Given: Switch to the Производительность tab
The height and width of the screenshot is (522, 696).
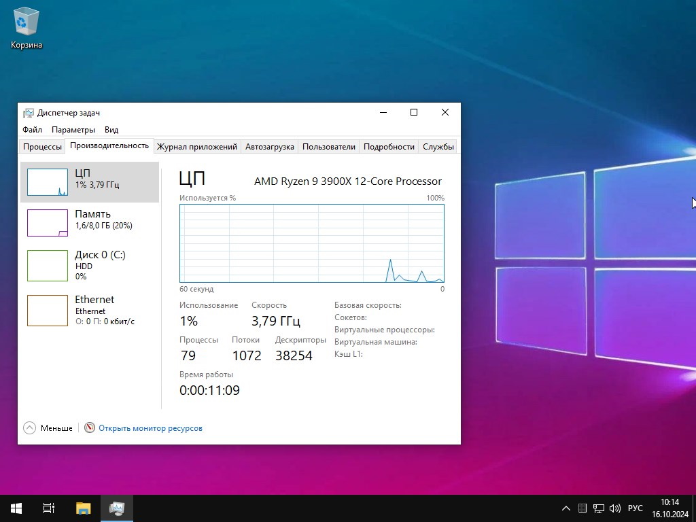Looking at the screenshot, I should click(109, 145).
